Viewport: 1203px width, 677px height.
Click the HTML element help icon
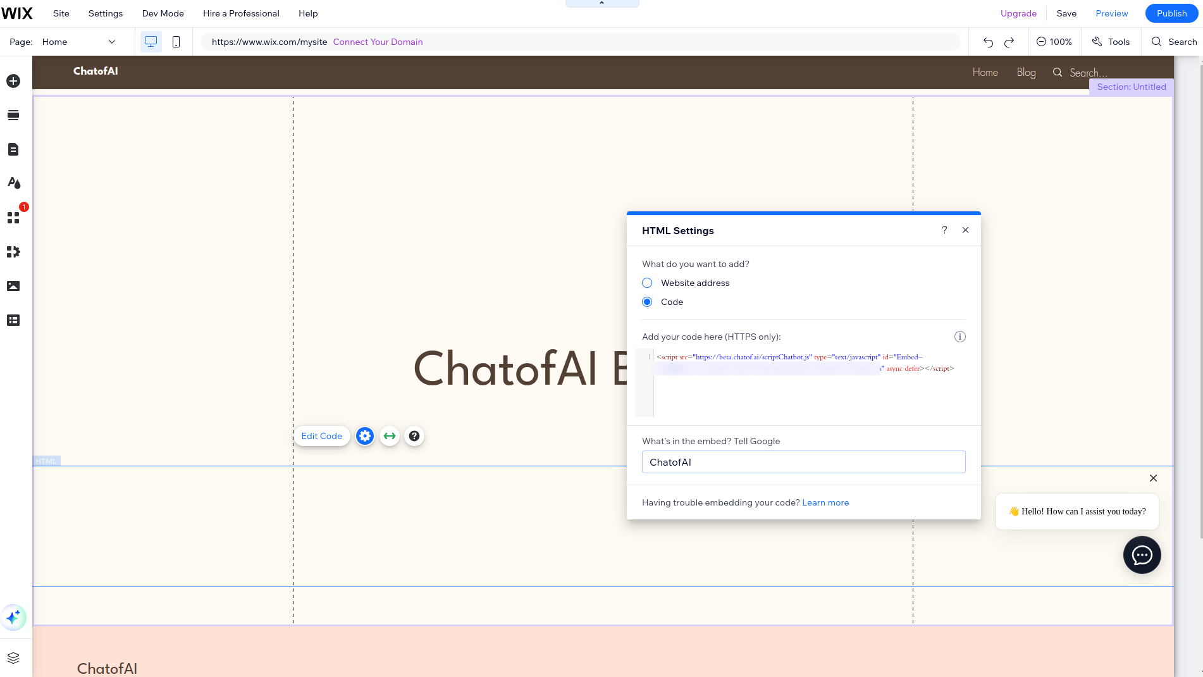[x=414, y=436]
